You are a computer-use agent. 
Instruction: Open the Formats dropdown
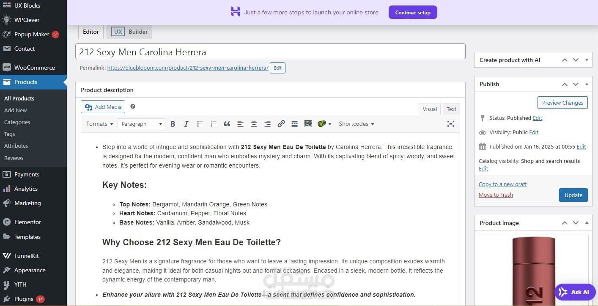pyautogui.click(x=100, y=124)
